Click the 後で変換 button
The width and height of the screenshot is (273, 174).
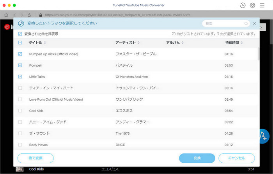tap(35, 158)
